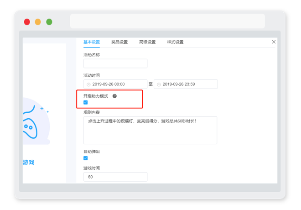The height and width of the screenshot is (210, 301).
Task: Click the red window dot
Action: tap(27, 22)
